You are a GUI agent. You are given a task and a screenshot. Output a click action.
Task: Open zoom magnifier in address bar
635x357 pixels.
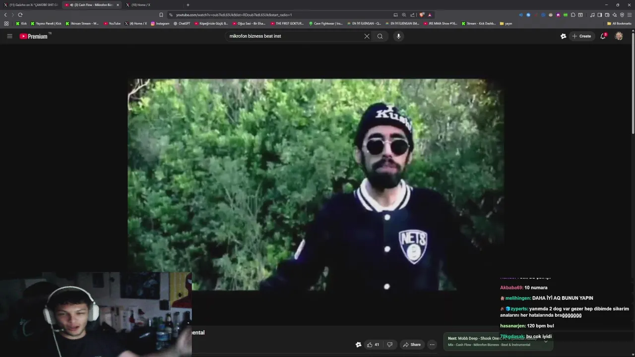click(x=404, y=15)
